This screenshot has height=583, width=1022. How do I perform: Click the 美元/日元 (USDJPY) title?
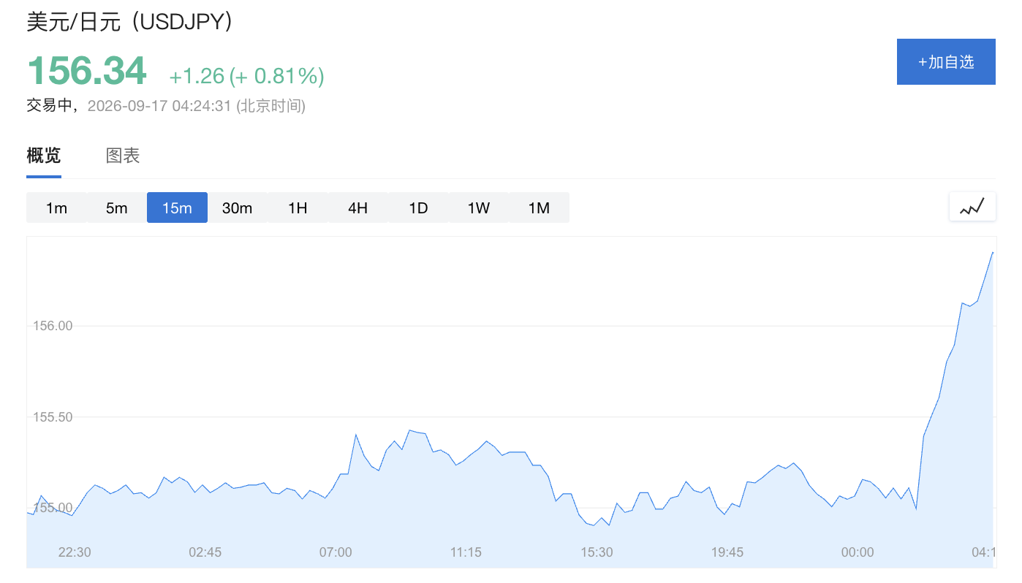pyautogui.click(x=129, y=21)
